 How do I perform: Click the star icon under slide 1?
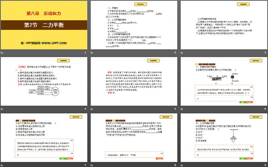pyautogui.click(x=2, y=53)
